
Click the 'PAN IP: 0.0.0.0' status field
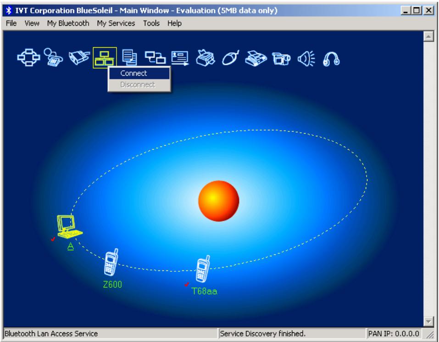394,334
